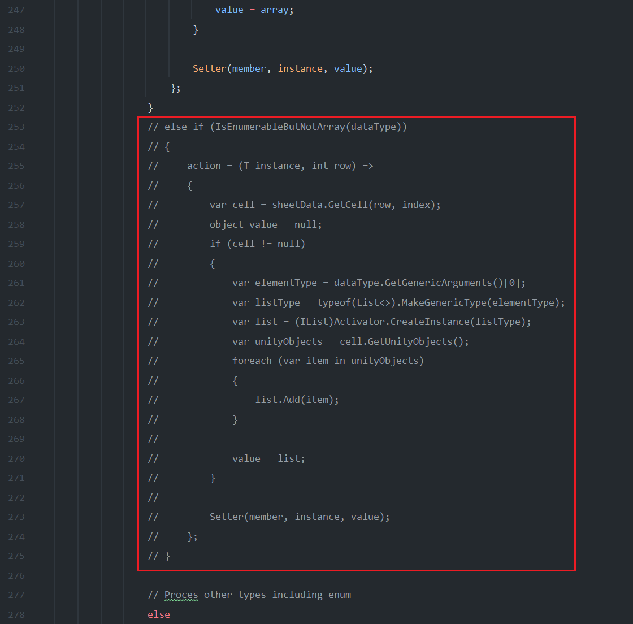Click 'sheetData.GetCell(row, index);' on line 257
Image resolution: width=633 pixels, height=624 pixels.
point(357,205)
